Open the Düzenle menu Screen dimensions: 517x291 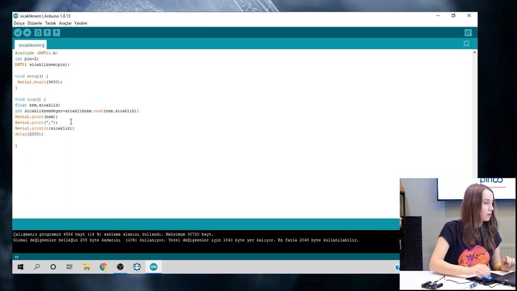35,23
